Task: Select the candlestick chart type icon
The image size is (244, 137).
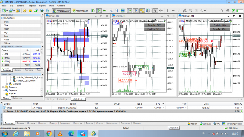Action: click(x=99, y=11)
